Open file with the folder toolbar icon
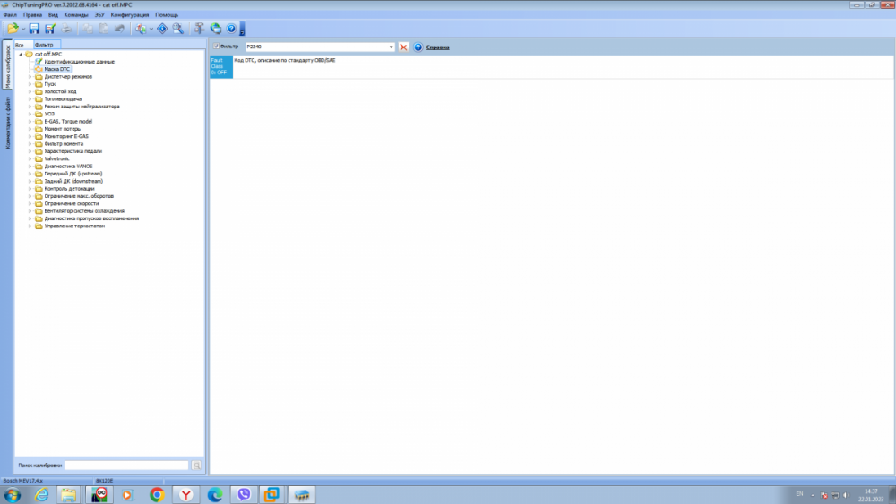896x504 pixels. [x=13, y=29]
